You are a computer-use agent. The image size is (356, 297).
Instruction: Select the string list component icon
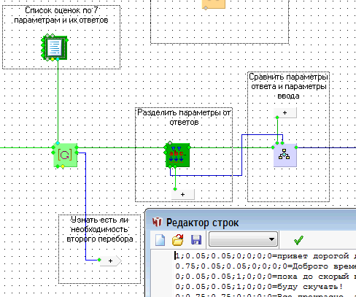pos(55,47)
